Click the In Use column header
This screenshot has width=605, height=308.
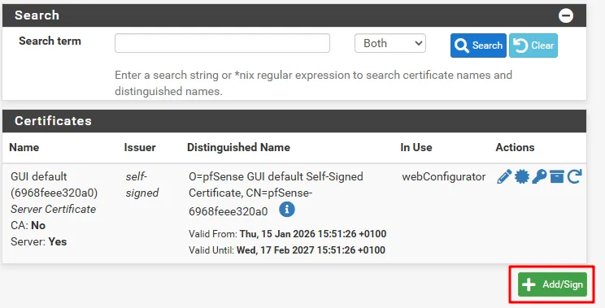point(416,147)
